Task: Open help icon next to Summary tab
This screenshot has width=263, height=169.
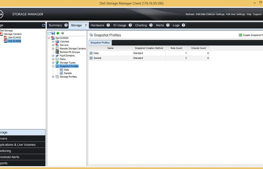Action: pyautogui.click(x=66, y=25)
